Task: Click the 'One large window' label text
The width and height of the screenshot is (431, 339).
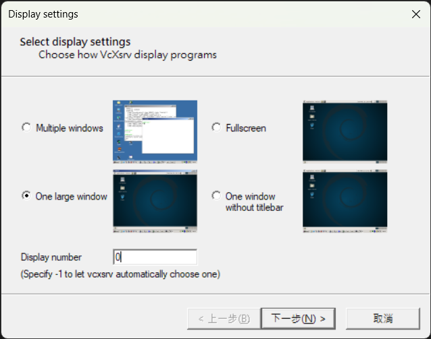Action: tap(72, 196)
